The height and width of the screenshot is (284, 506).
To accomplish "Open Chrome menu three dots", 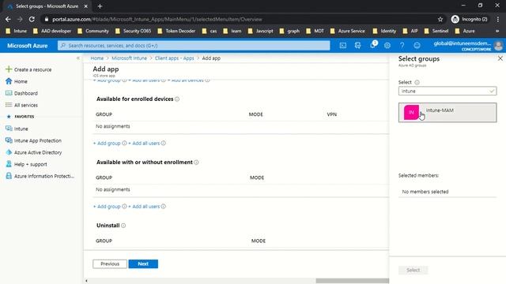I will click(498, 19).
